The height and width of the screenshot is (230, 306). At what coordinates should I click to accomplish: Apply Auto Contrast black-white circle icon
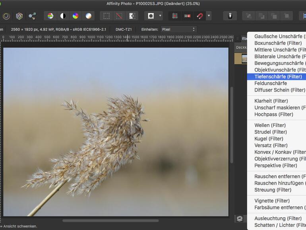63,16
